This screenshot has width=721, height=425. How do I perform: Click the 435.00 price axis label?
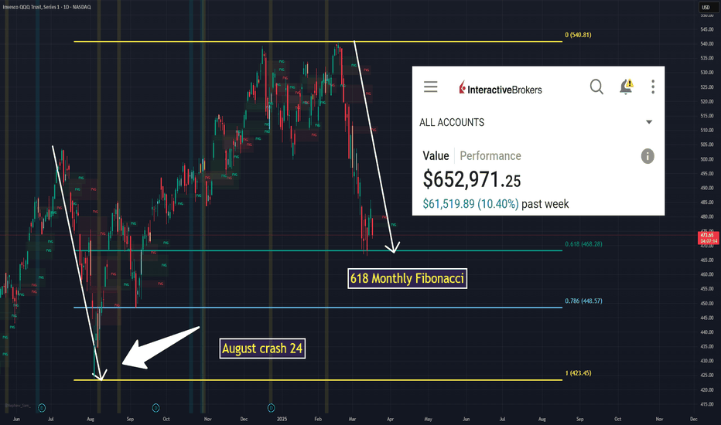pyautogui.click(x=707, y=346)
